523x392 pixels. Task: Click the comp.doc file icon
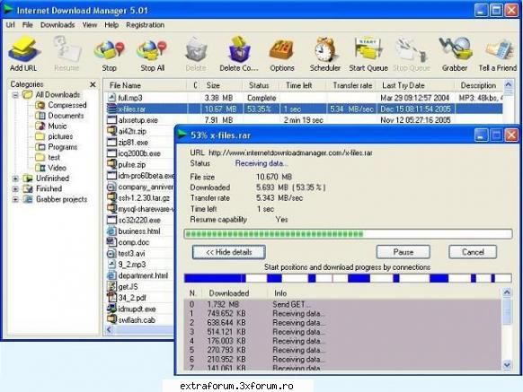tap(111, 242)
